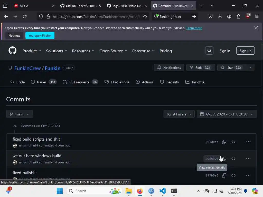List all tabs chevron
This screenshot has width=263, height=197.
click(x=212, y=6)
